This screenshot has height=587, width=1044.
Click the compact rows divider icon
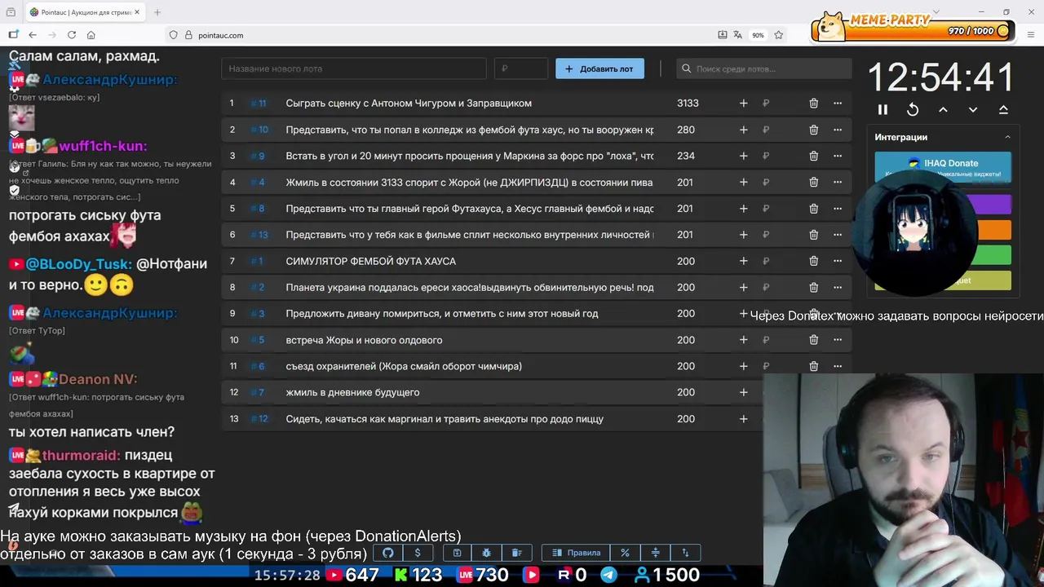[x=655, y=553]
